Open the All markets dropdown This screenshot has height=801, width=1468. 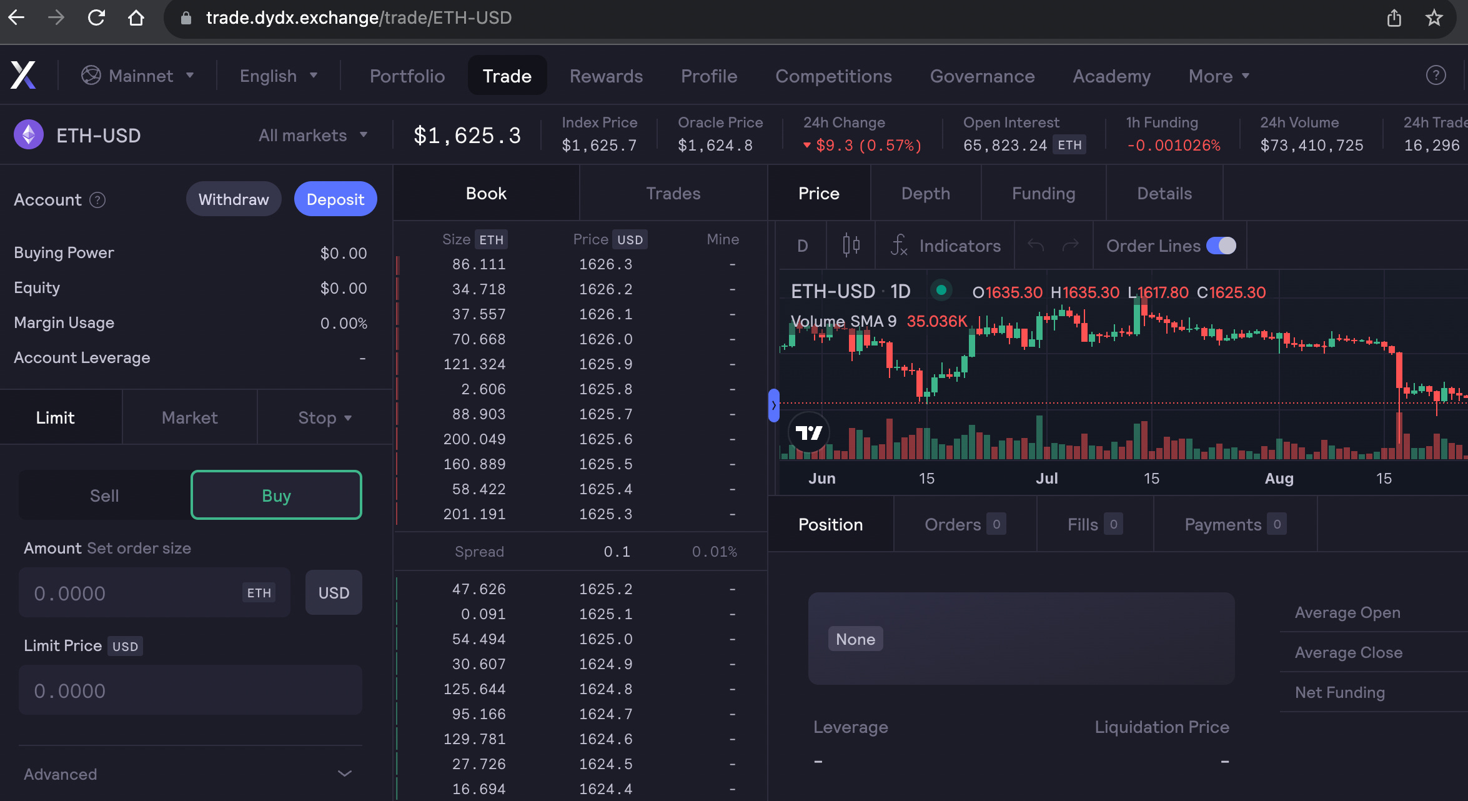[313, 135]
